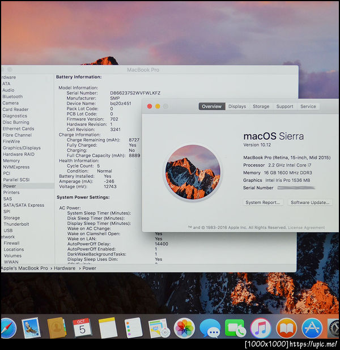Screen dimensions: 340x350
Task: Select Parallel SCSI in the sidebar
Action: [16, 180]
